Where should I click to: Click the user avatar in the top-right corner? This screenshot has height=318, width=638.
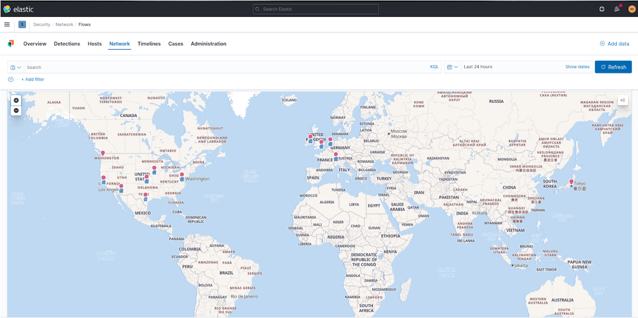point(632,9)
